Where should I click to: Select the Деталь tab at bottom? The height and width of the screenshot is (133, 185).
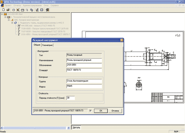[x=77, y=127]
